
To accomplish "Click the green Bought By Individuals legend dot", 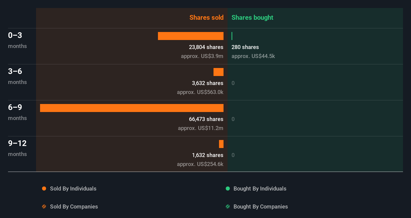I will 228,188.
